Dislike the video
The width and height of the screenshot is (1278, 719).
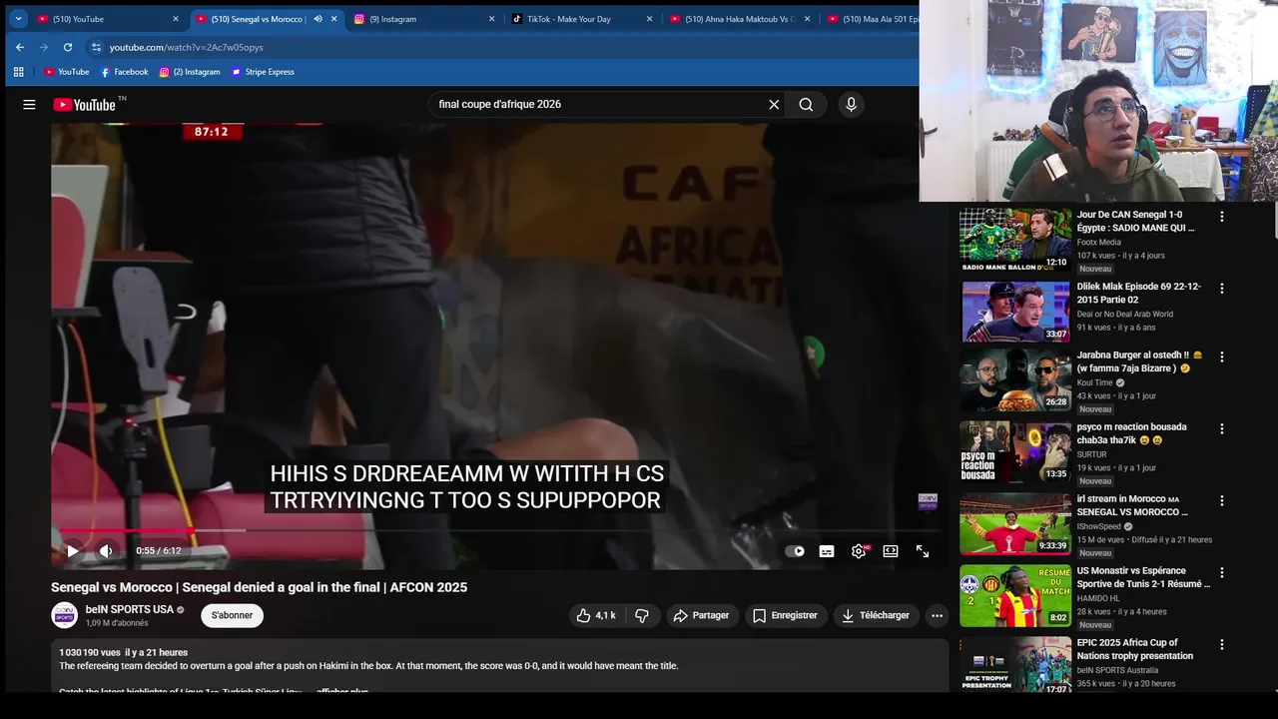pos(642,615)
